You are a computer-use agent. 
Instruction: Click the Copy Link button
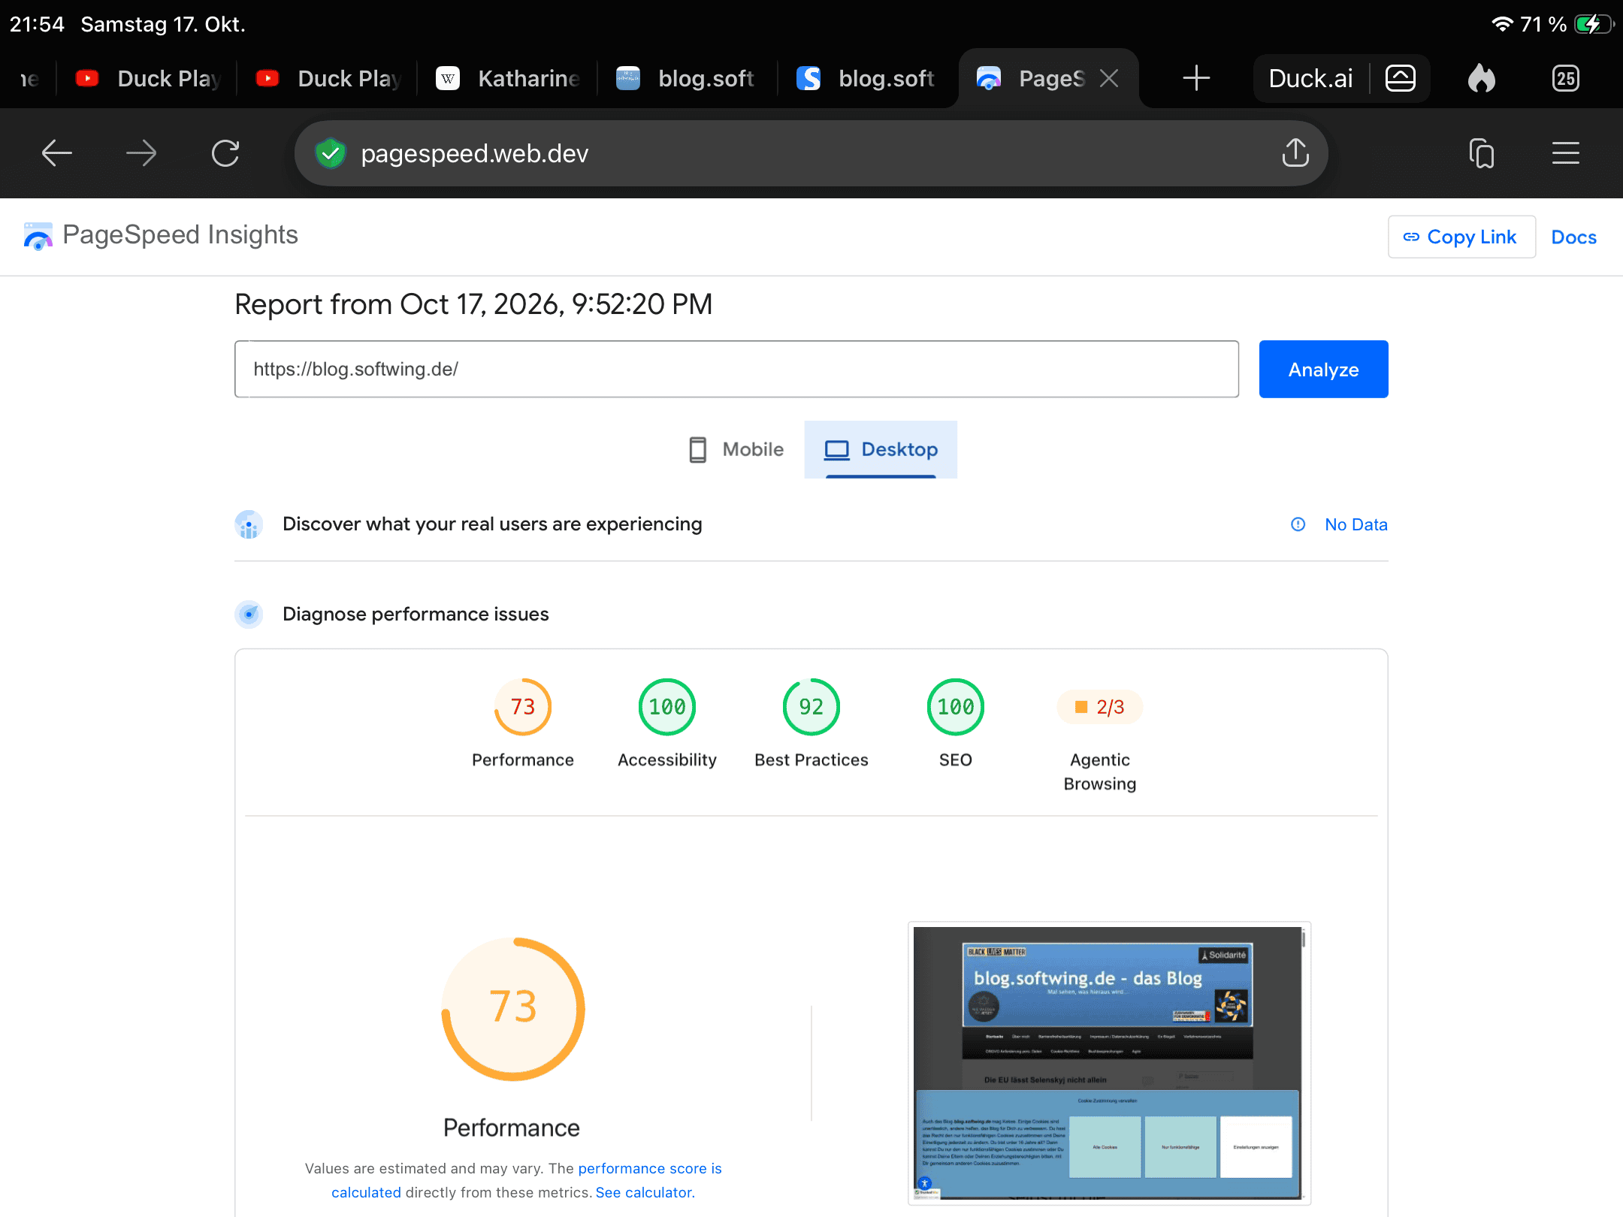click(1461, 237)
